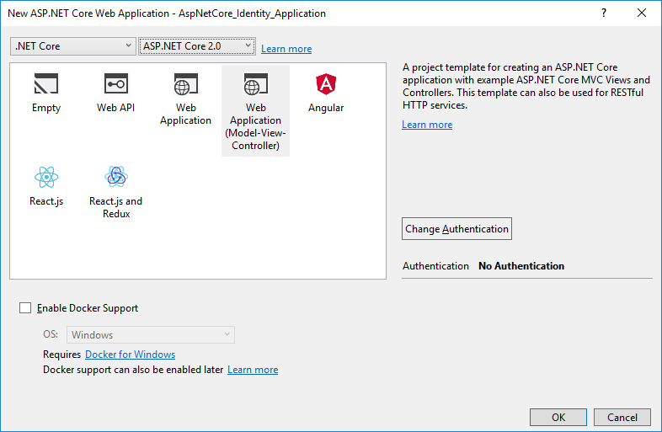Image resolution: width=662 pixels, height=432 pixels.
Task: Choose the Web API template icon
Action: [x=115, y=84]
